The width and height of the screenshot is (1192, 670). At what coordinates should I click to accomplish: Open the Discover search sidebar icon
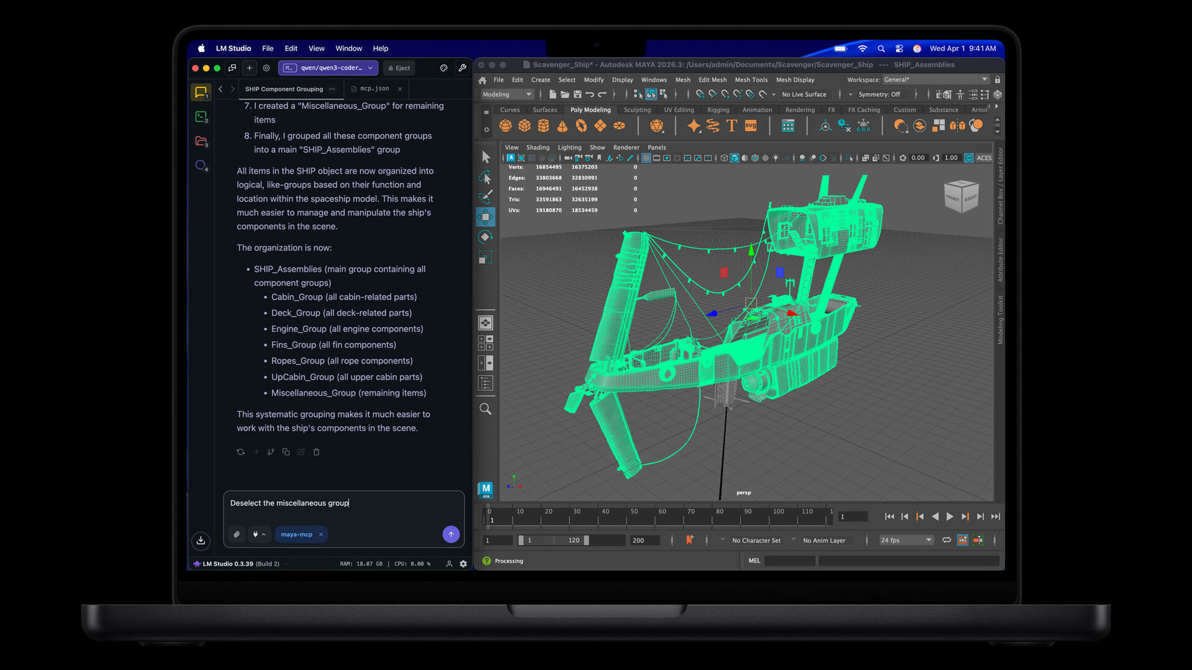[201, 165]
